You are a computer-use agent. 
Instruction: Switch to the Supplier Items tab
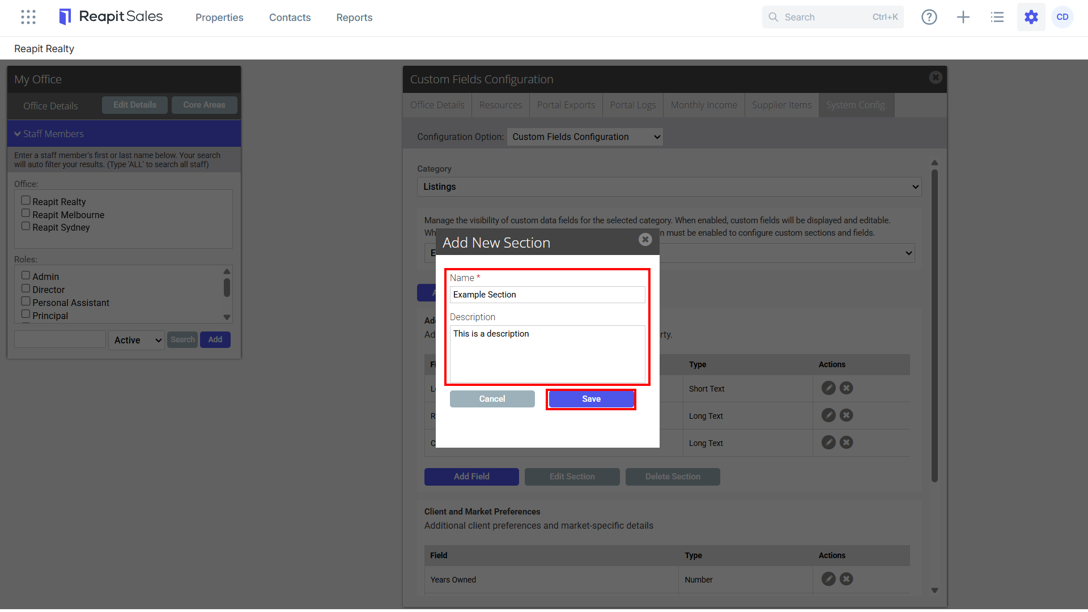coord(781,105)
